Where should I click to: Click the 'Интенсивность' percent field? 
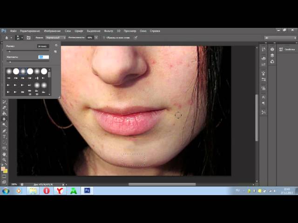tap(90, 38)
